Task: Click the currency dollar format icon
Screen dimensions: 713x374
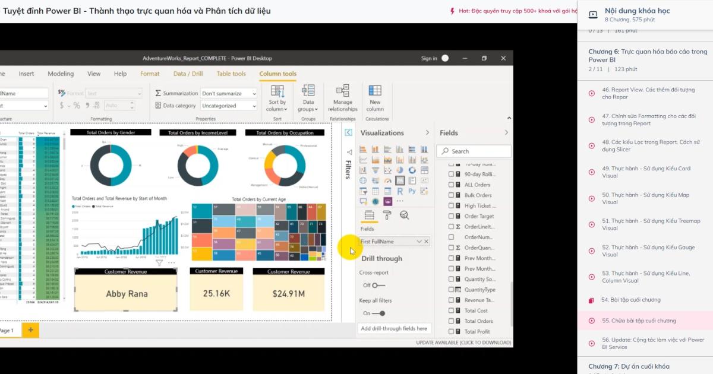Action: pos(62,105)
